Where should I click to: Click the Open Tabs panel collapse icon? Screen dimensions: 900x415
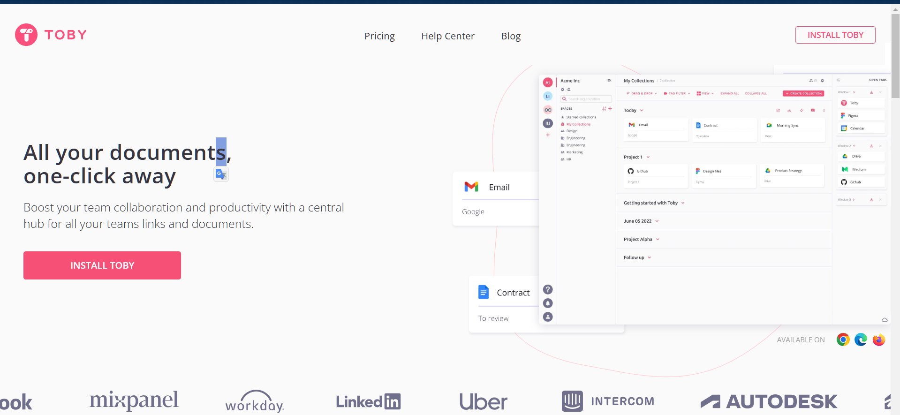[839, 80]
